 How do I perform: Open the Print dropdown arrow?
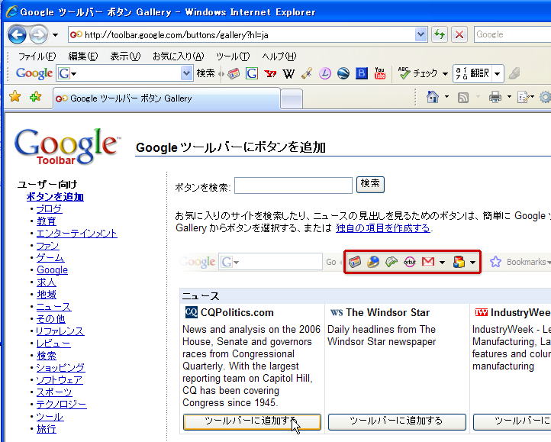coord(509,96)
